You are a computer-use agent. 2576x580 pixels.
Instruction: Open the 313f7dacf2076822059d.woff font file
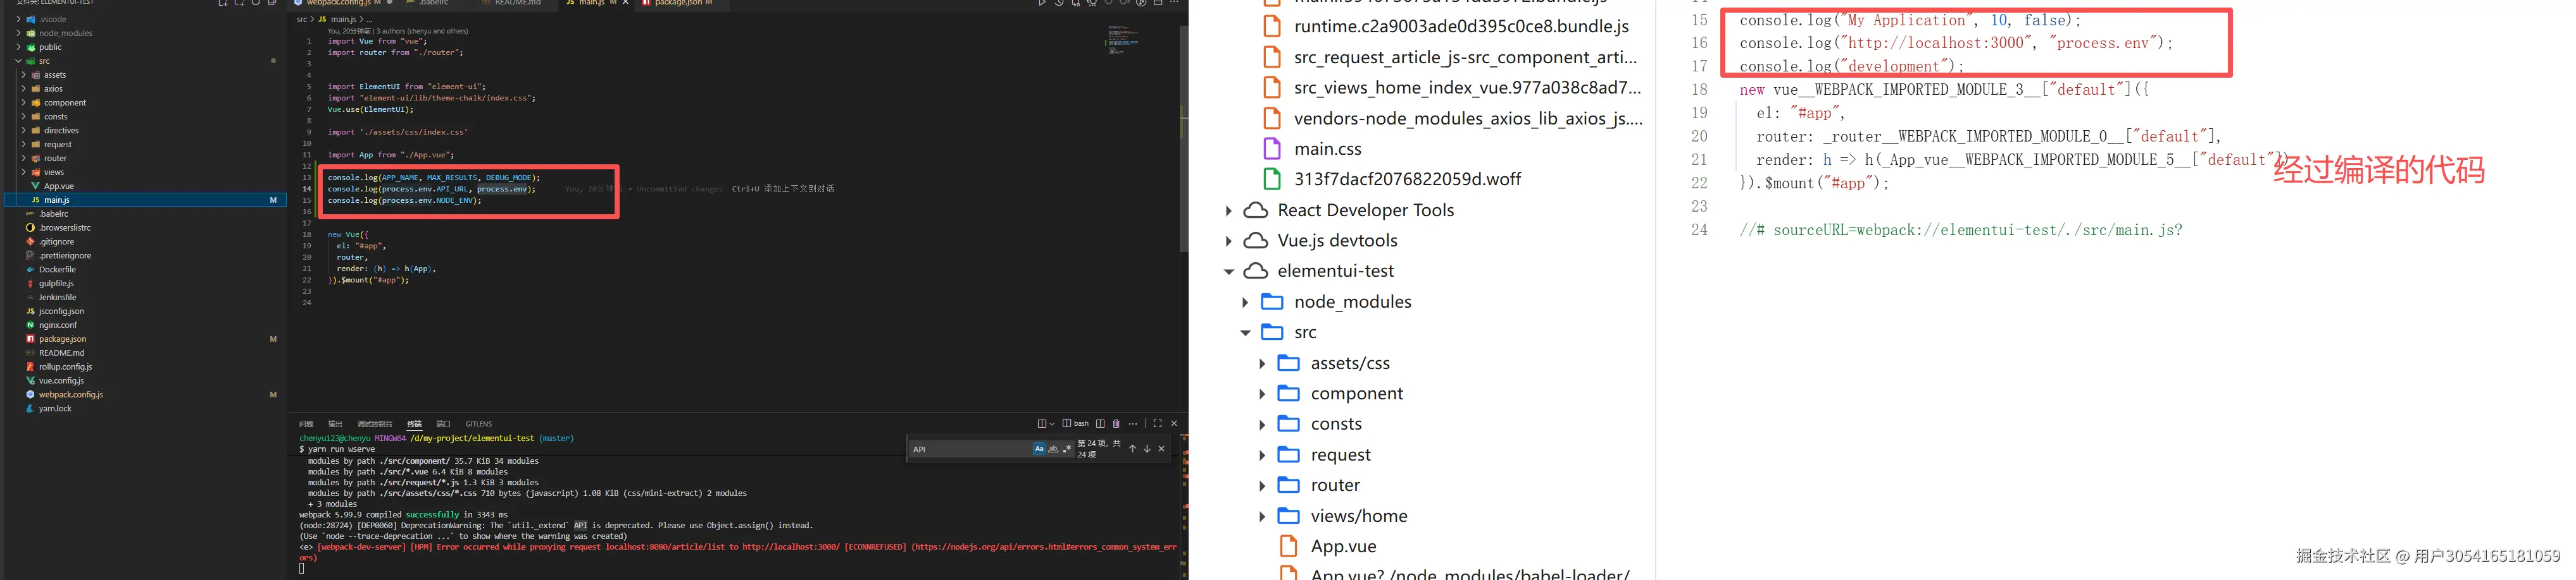point(1407,179)
